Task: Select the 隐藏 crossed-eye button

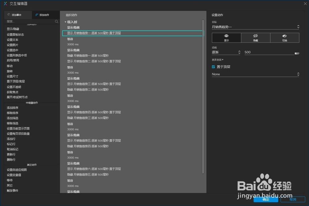Action: [256, 38]
